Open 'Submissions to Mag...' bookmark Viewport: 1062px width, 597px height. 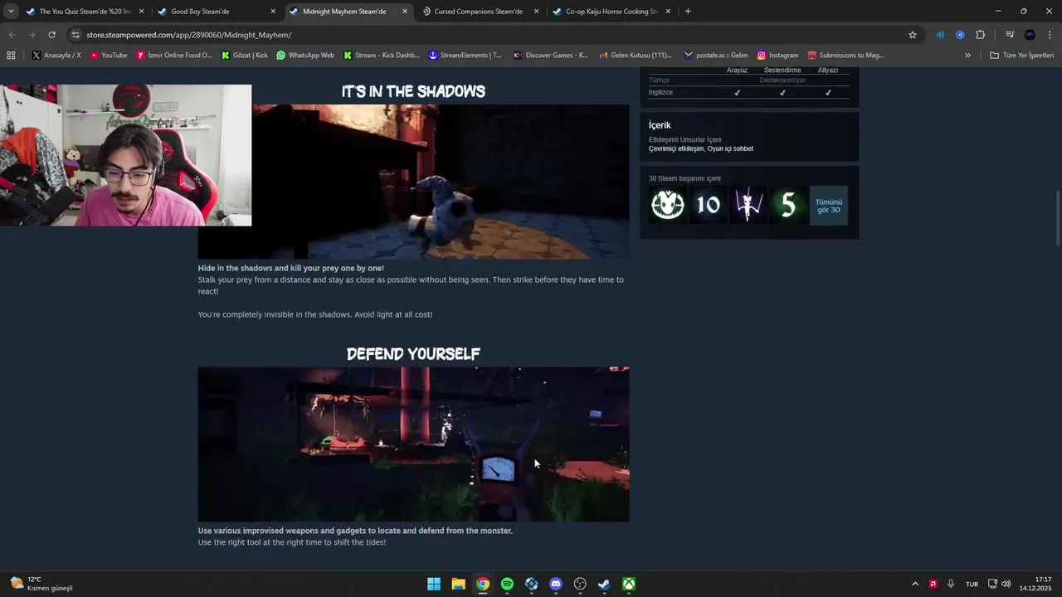pos(845,56)
